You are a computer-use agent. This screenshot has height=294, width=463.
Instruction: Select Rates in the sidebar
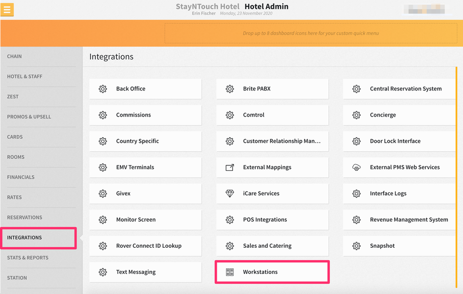(41, 198)
